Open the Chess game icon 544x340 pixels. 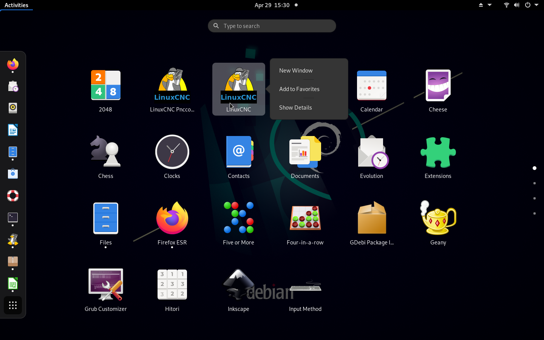pyautogui.click(x=105, y=151)
